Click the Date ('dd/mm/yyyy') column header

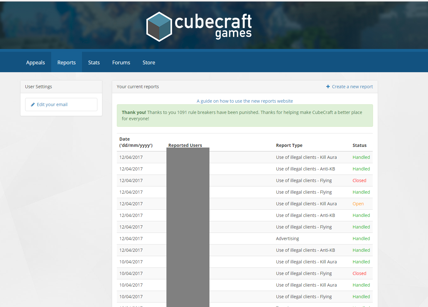pyautogui.click(x=136, y=142)
